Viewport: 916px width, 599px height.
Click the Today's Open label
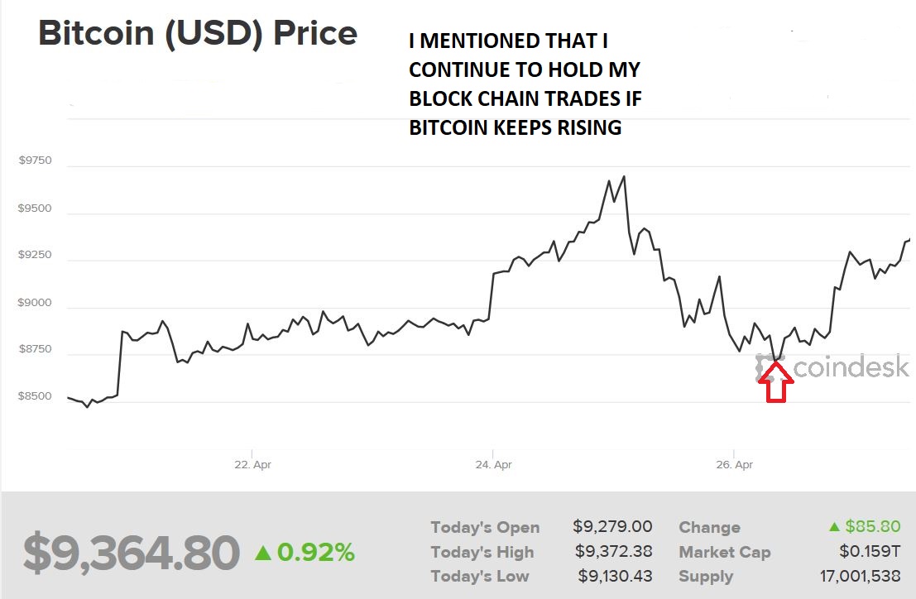pyautogui.click(x=485, y=528)
